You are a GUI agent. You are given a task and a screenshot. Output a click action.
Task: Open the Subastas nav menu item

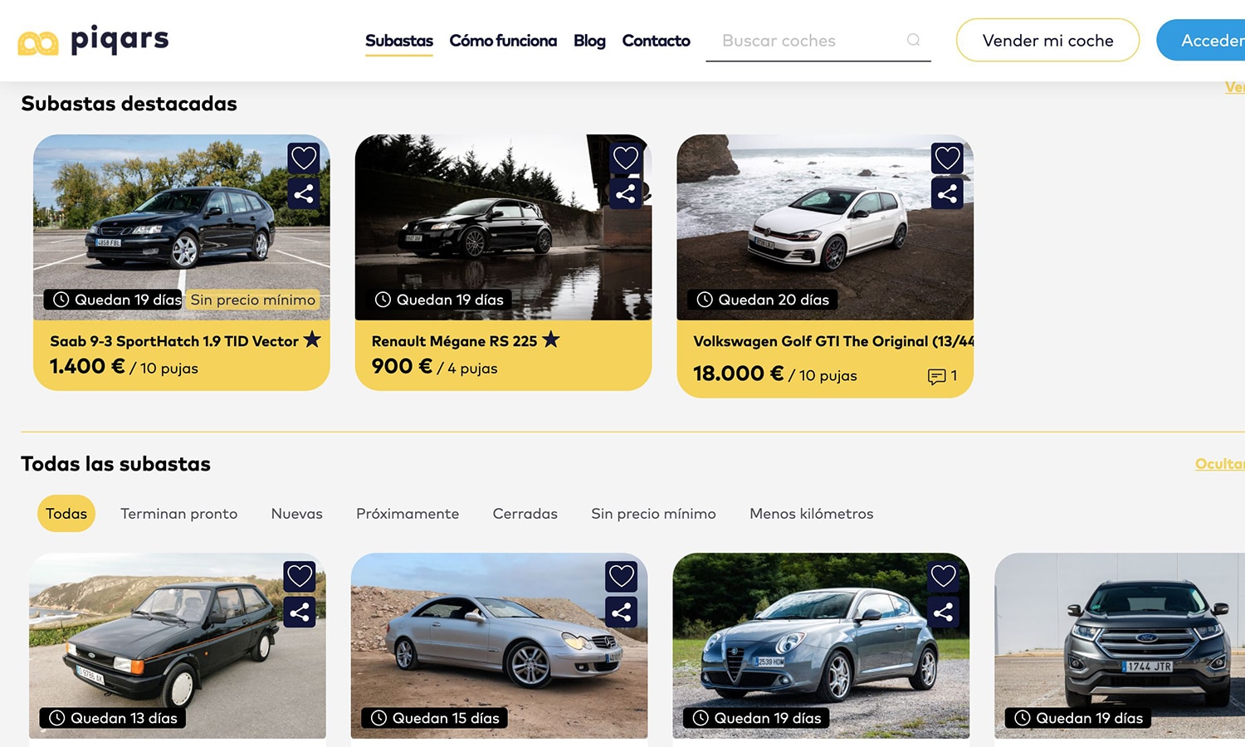coord(399,41)
